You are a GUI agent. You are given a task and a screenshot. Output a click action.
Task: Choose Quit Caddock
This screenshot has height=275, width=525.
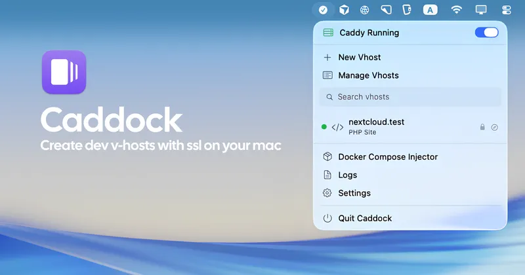coord(410,218)
